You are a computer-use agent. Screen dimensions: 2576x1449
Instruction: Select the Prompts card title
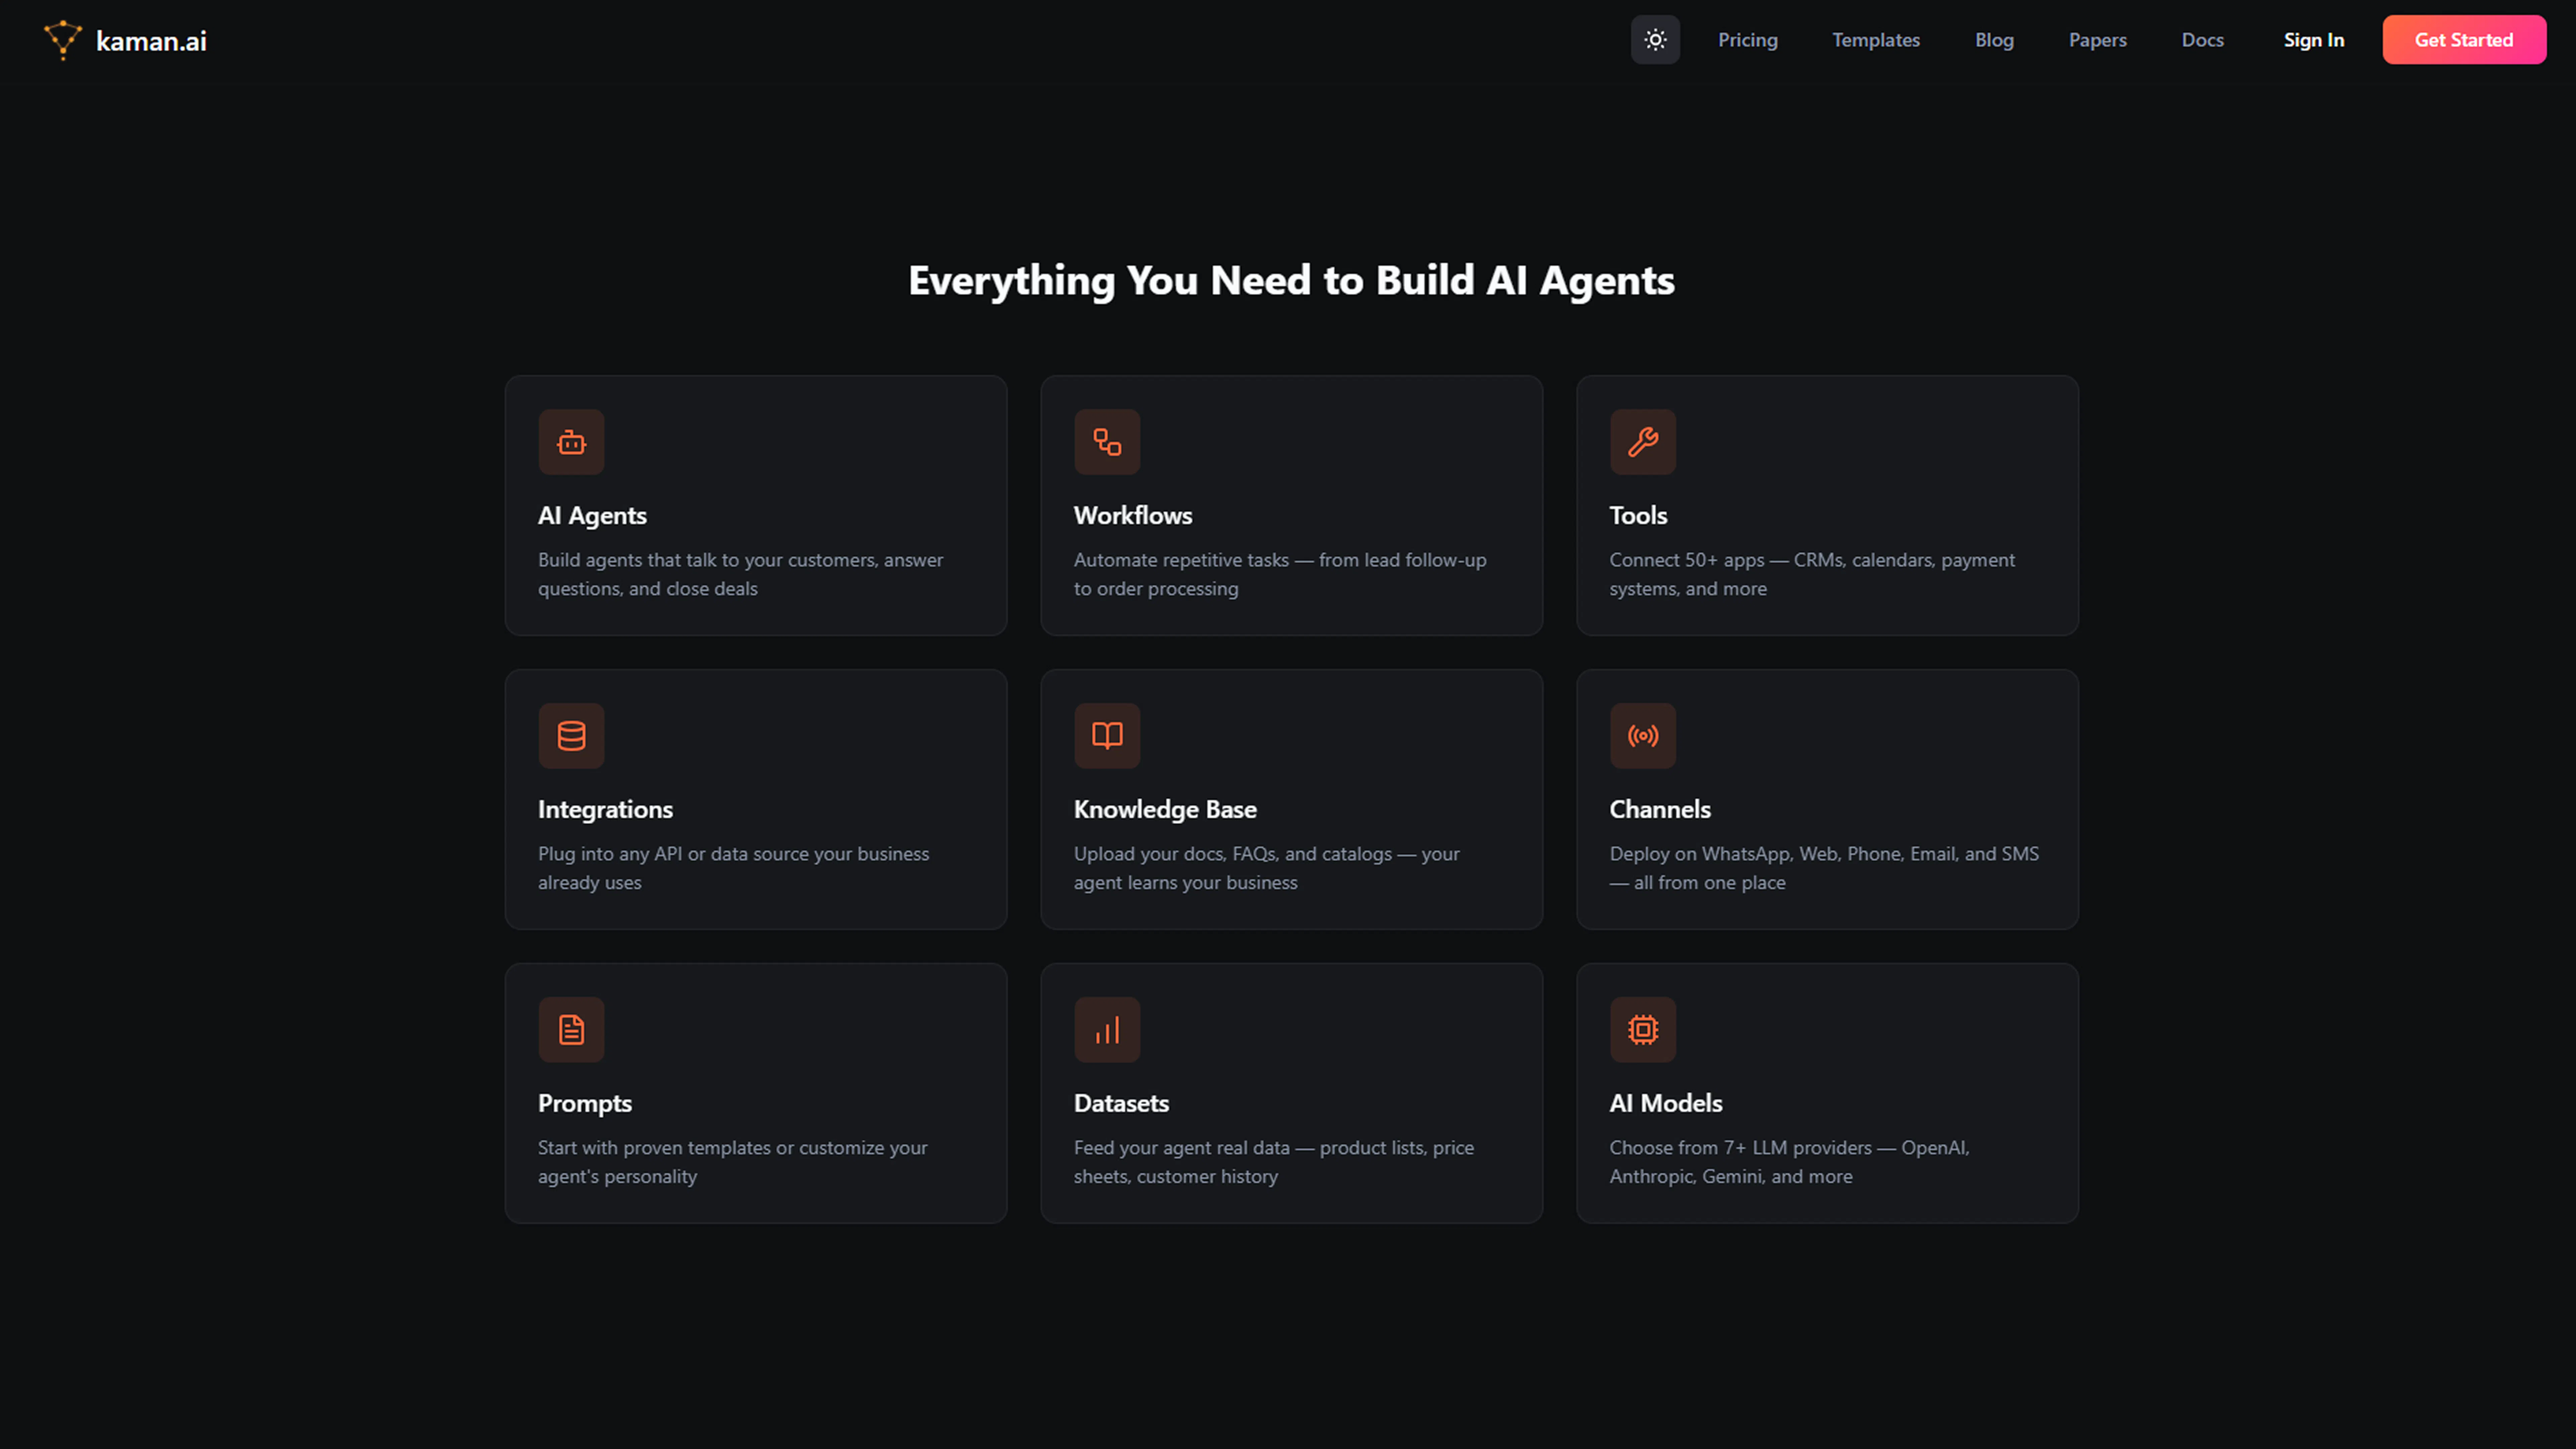click(585, 1104)
